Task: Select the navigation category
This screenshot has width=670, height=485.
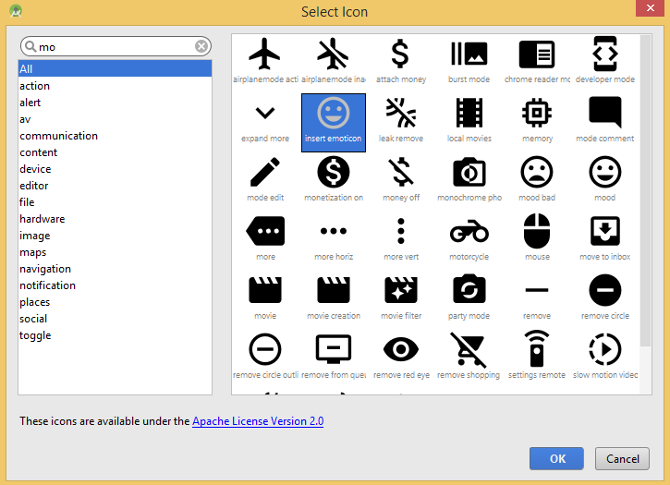Action: coord(115,269)
